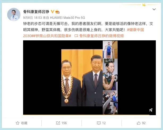Open the 骨科康复师吕铮 username link
Screen dimensions: 163x130
[x=36, y=12]
